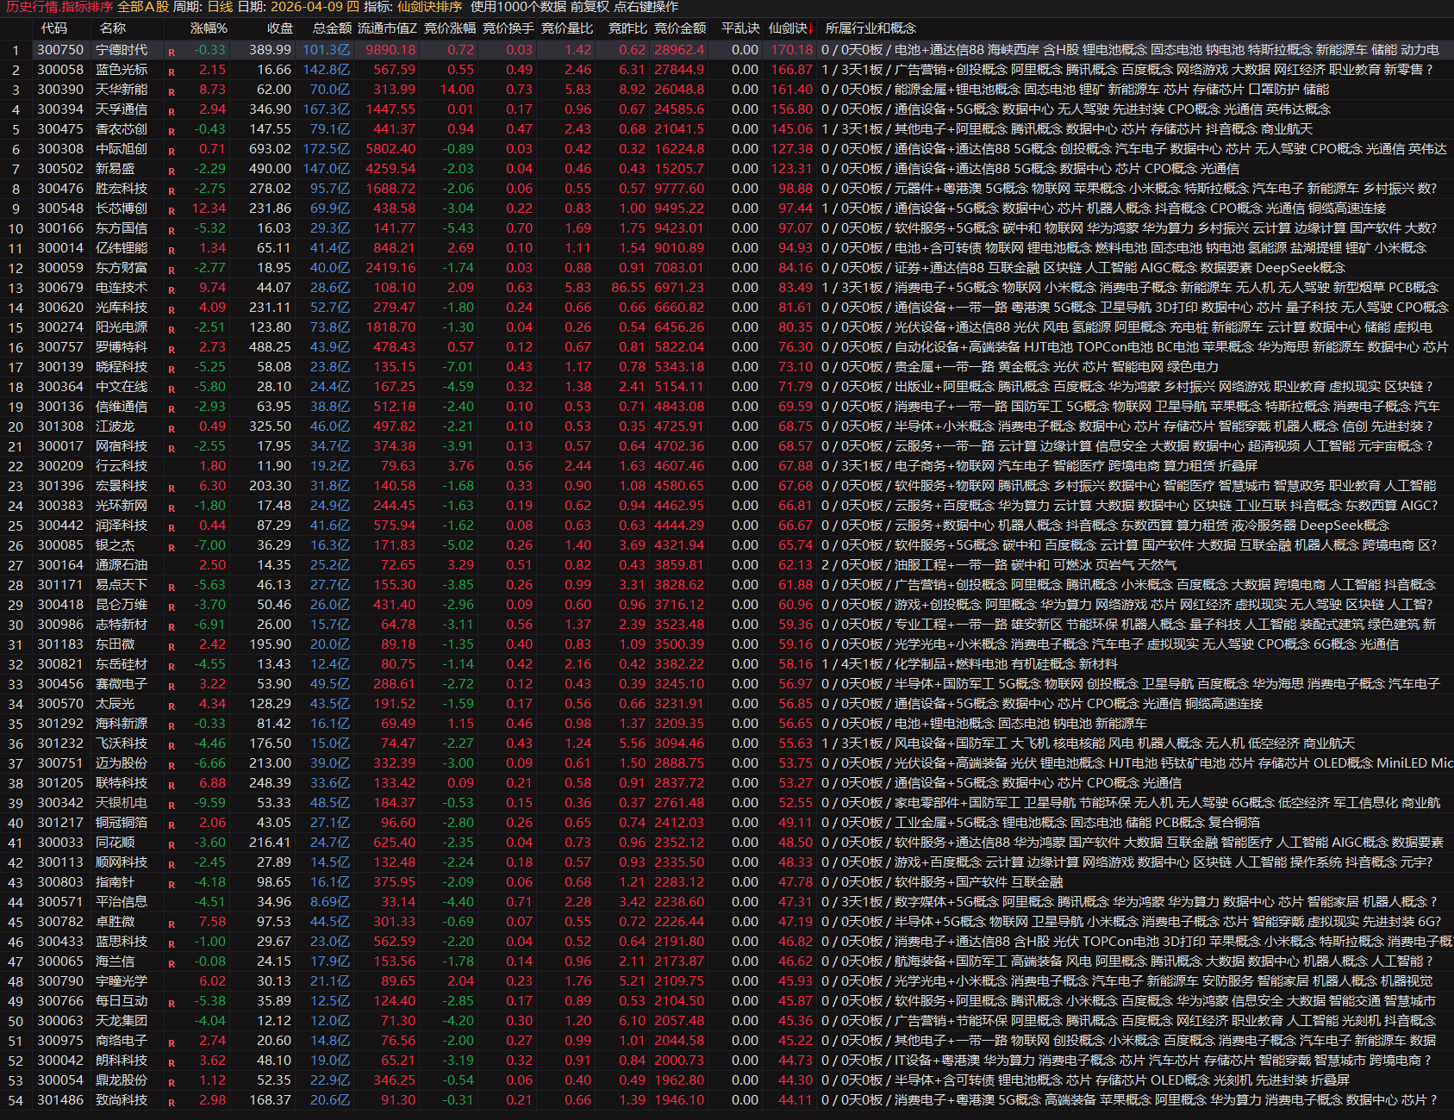Click the 竞价金额 column header
This screenshot has width=1454, height=1120.
pyautogui.click(x=679, y=28)
